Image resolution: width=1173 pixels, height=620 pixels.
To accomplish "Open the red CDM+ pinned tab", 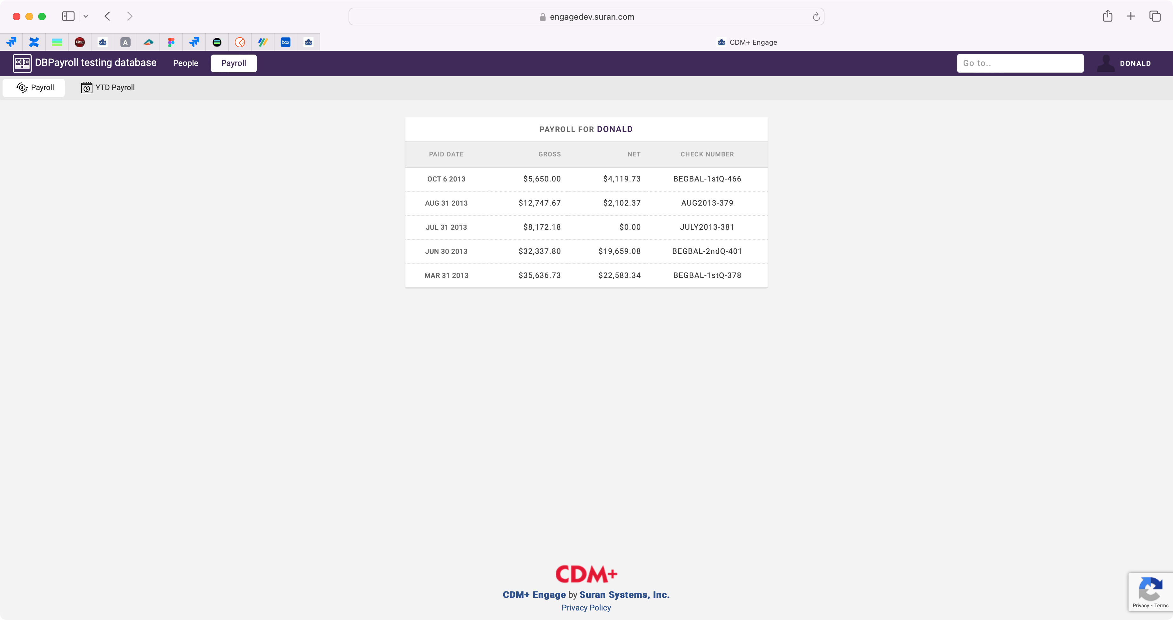I will 80,42.
